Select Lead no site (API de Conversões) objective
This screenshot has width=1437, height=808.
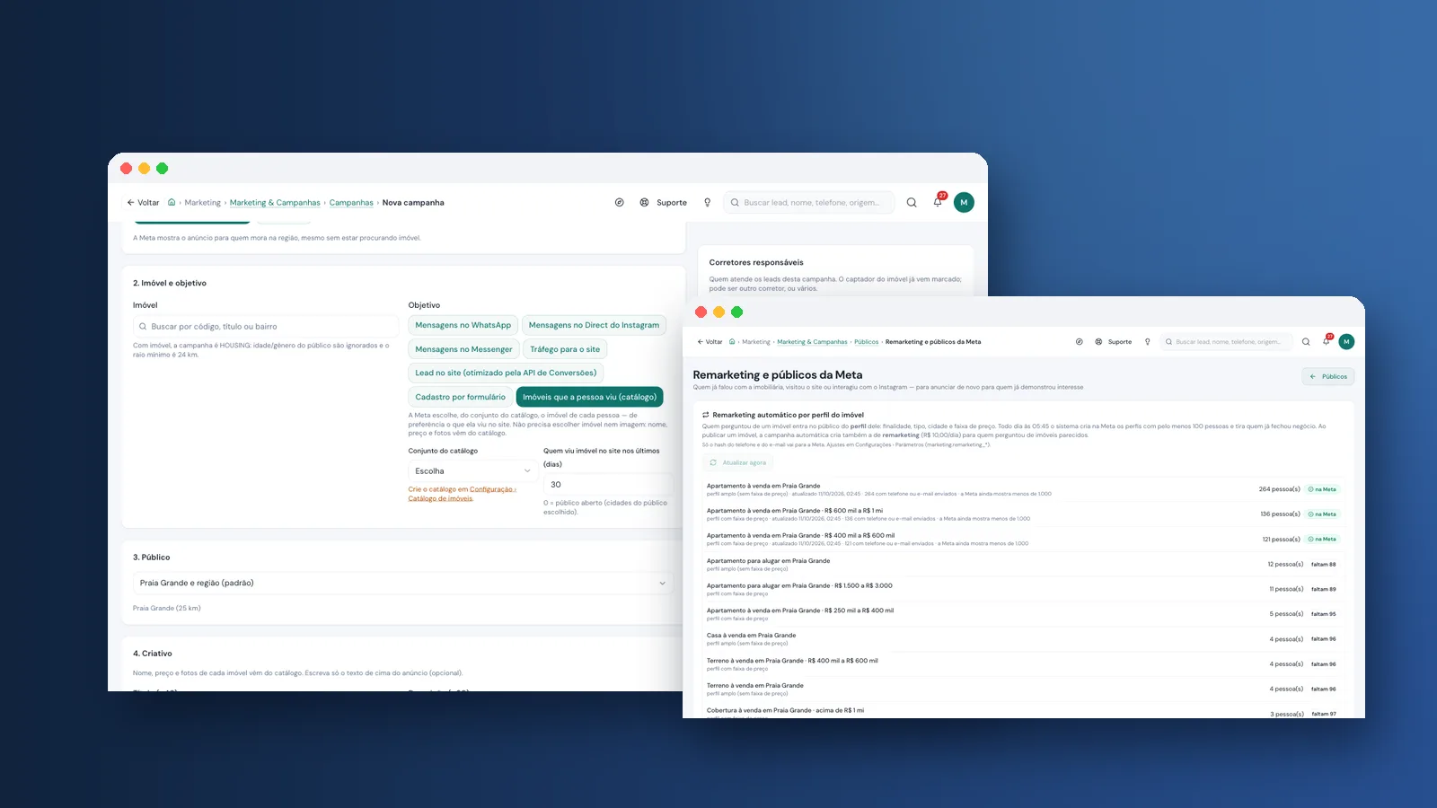506,373
